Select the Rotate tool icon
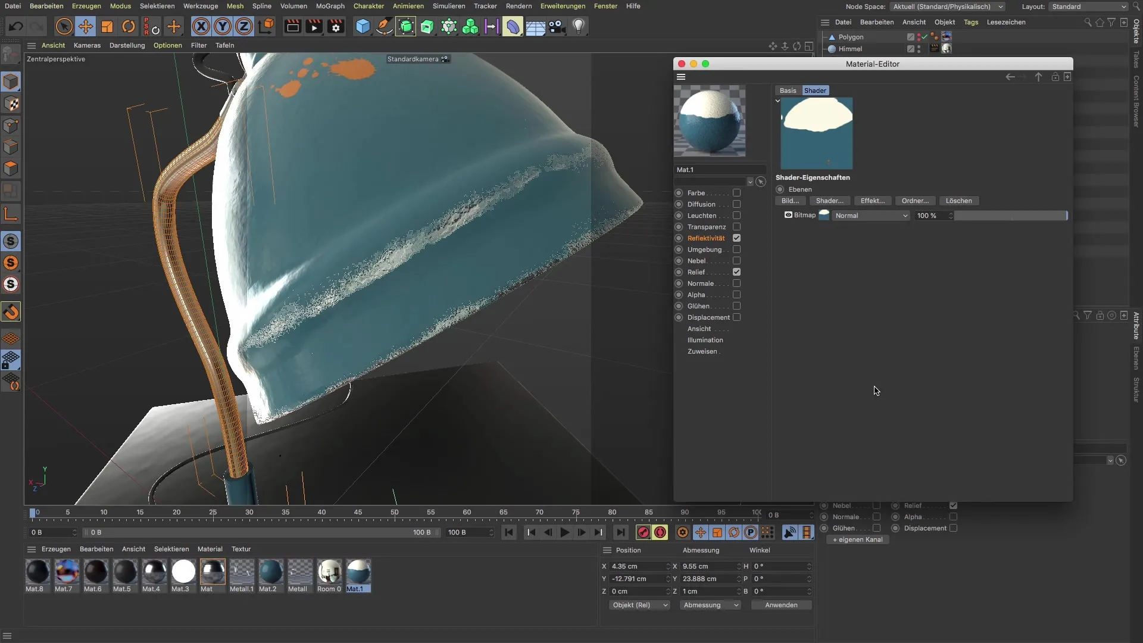The height and width of the screenshot is (643, 1143). [x=129, y=26]
